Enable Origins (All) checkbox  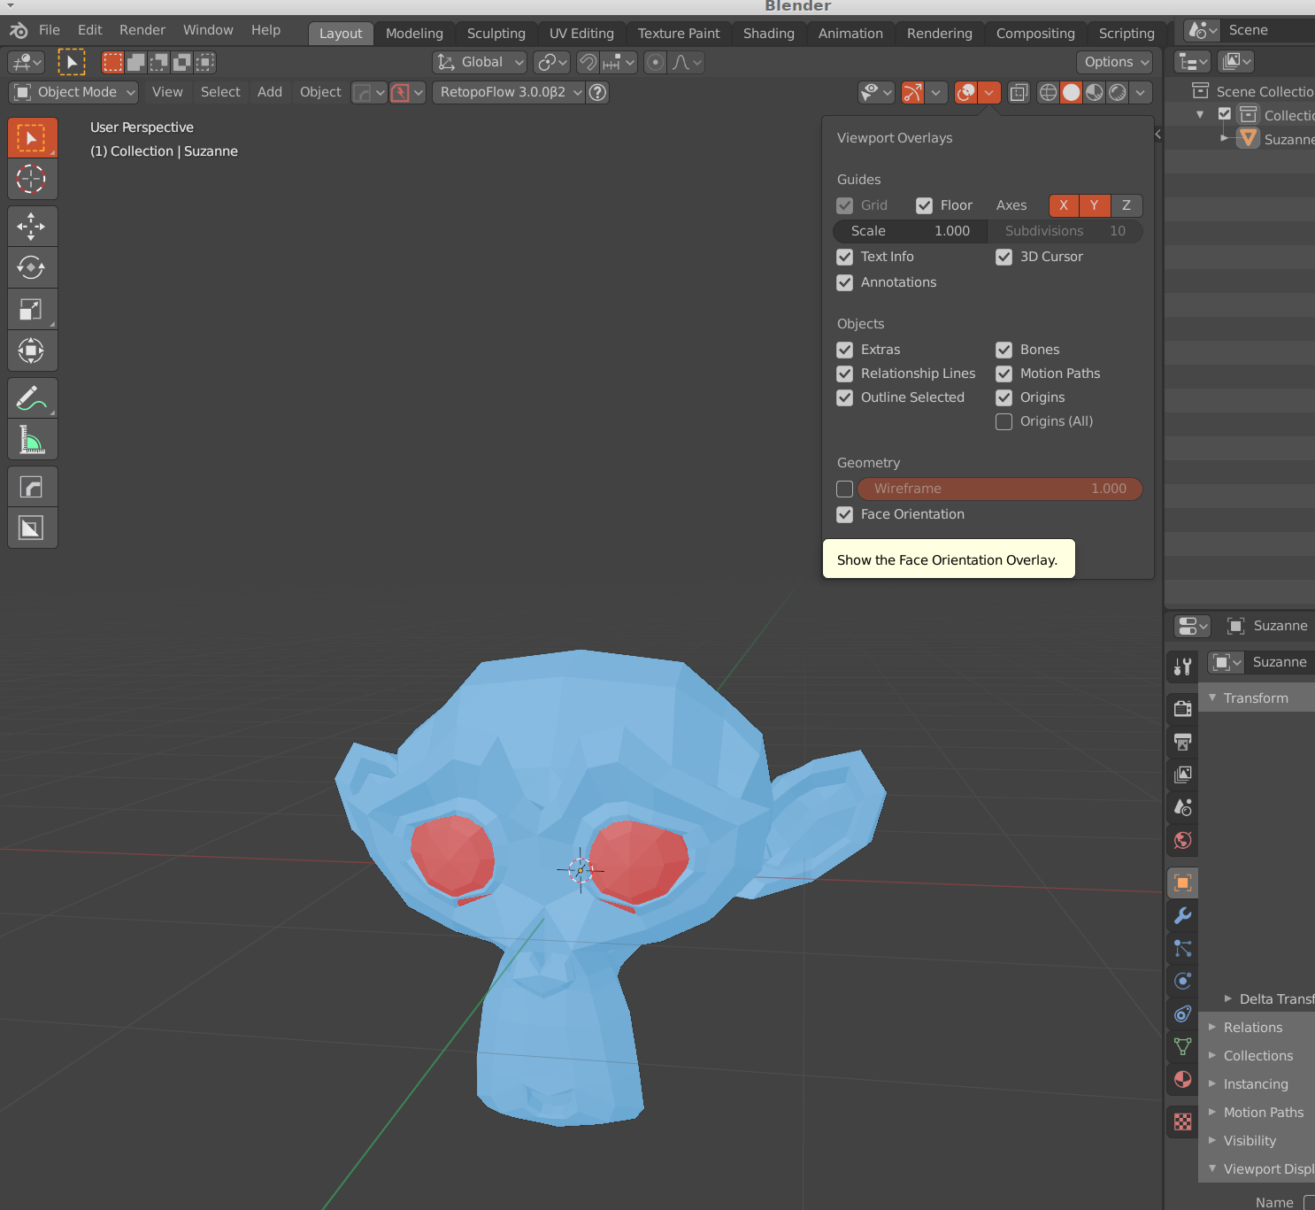tap(1004, 421)
